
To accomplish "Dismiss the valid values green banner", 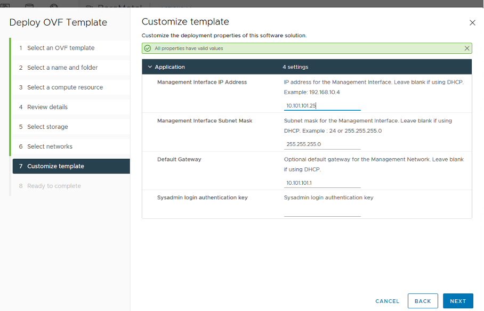I will [467, 48].
